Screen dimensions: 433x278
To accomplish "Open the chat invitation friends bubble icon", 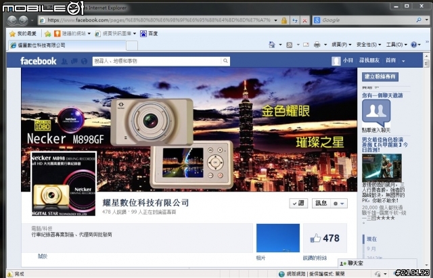I will (376, 113).
